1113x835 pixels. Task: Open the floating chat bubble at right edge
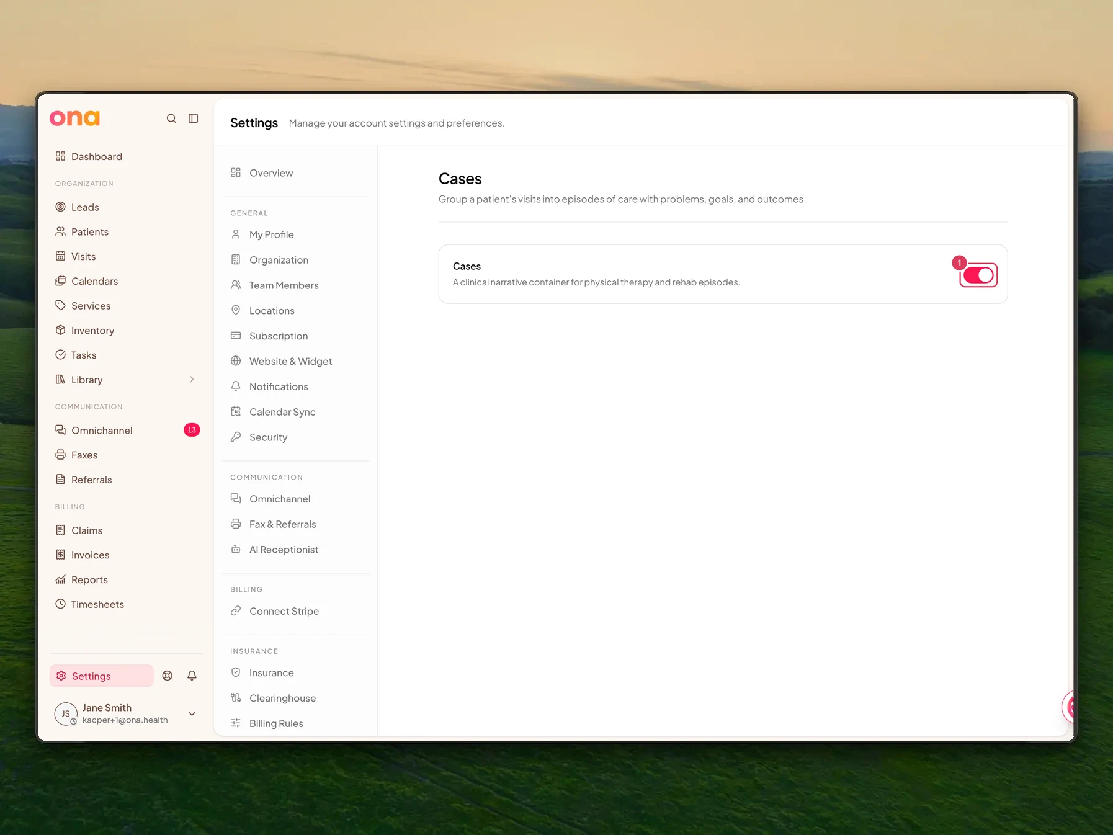[x=1069, y=707]
